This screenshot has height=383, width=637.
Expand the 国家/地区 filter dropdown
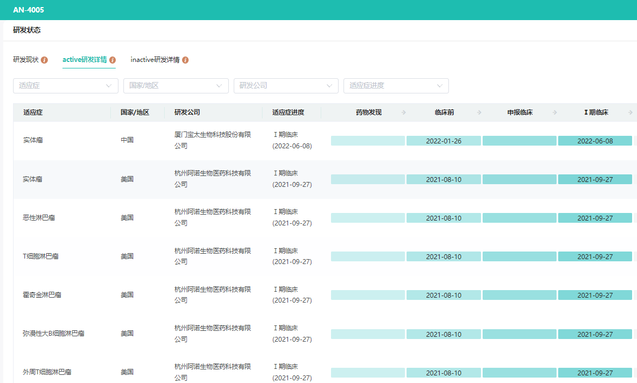(x=176, y=86)
